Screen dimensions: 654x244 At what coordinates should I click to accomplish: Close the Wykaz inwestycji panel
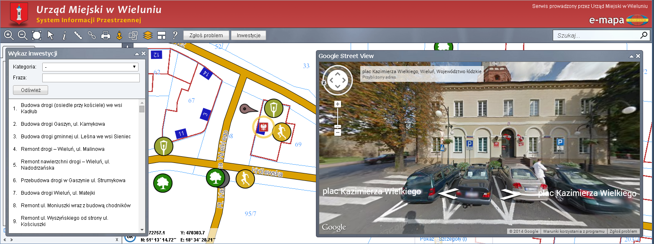[x=144, y=54]
